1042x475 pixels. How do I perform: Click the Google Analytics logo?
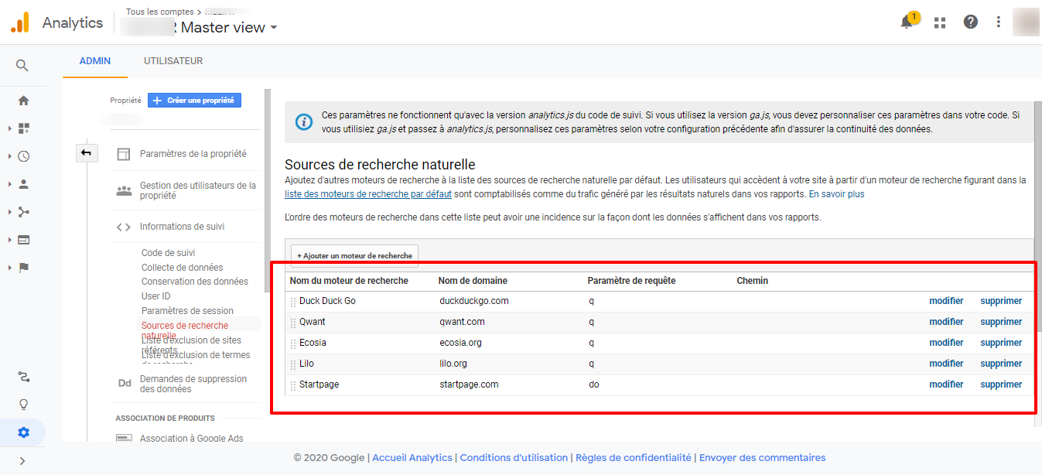(19, 22)
